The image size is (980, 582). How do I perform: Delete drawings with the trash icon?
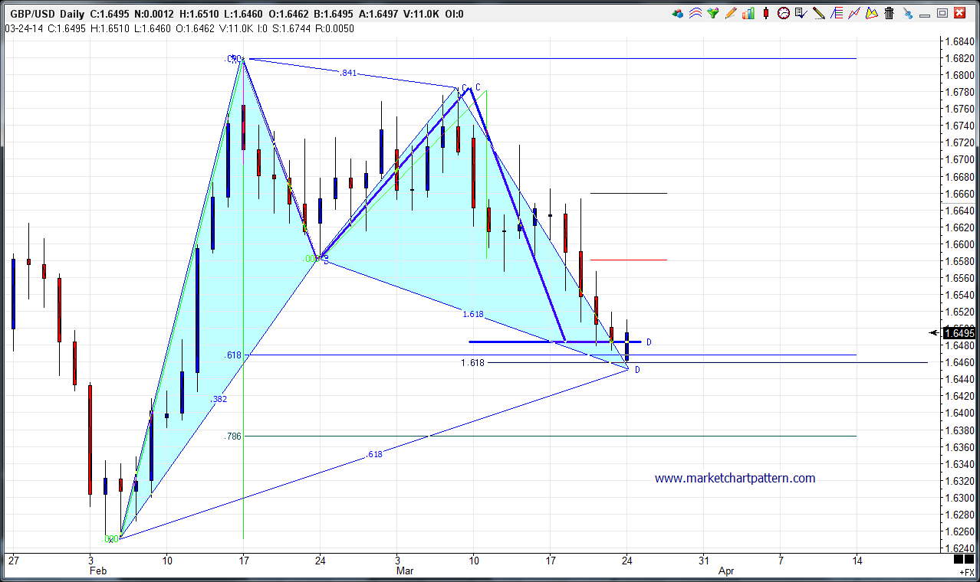coord(888,14)
